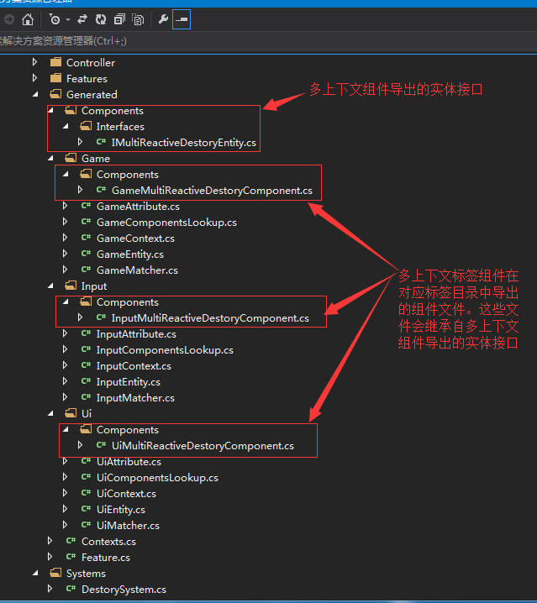Click C# icon of Feature.cs
Screen dimensions: 537x603
[71, 557]
